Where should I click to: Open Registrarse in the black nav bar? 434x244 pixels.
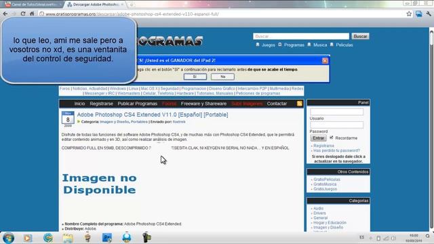pyautogui.click(x=101, y=104)
